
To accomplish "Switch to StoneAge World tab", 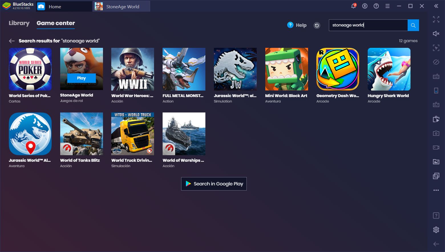I will click(x=122, y=6).
